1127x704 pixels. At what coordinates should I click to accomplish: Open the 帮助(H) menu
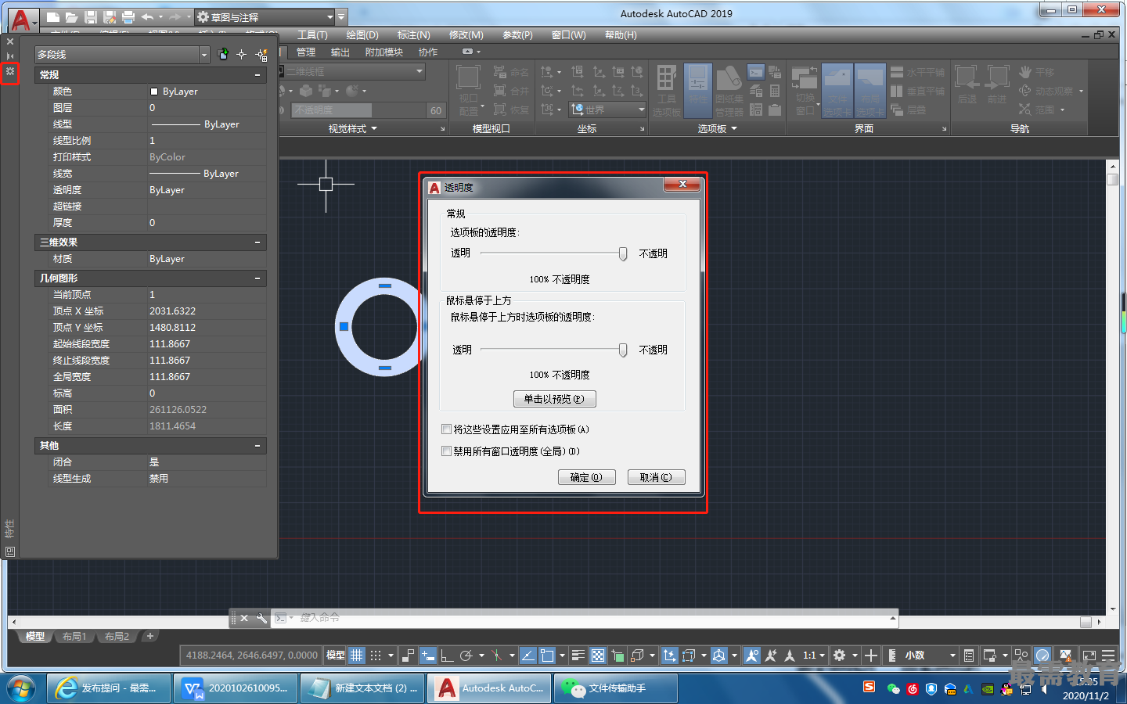coord(621,35)
